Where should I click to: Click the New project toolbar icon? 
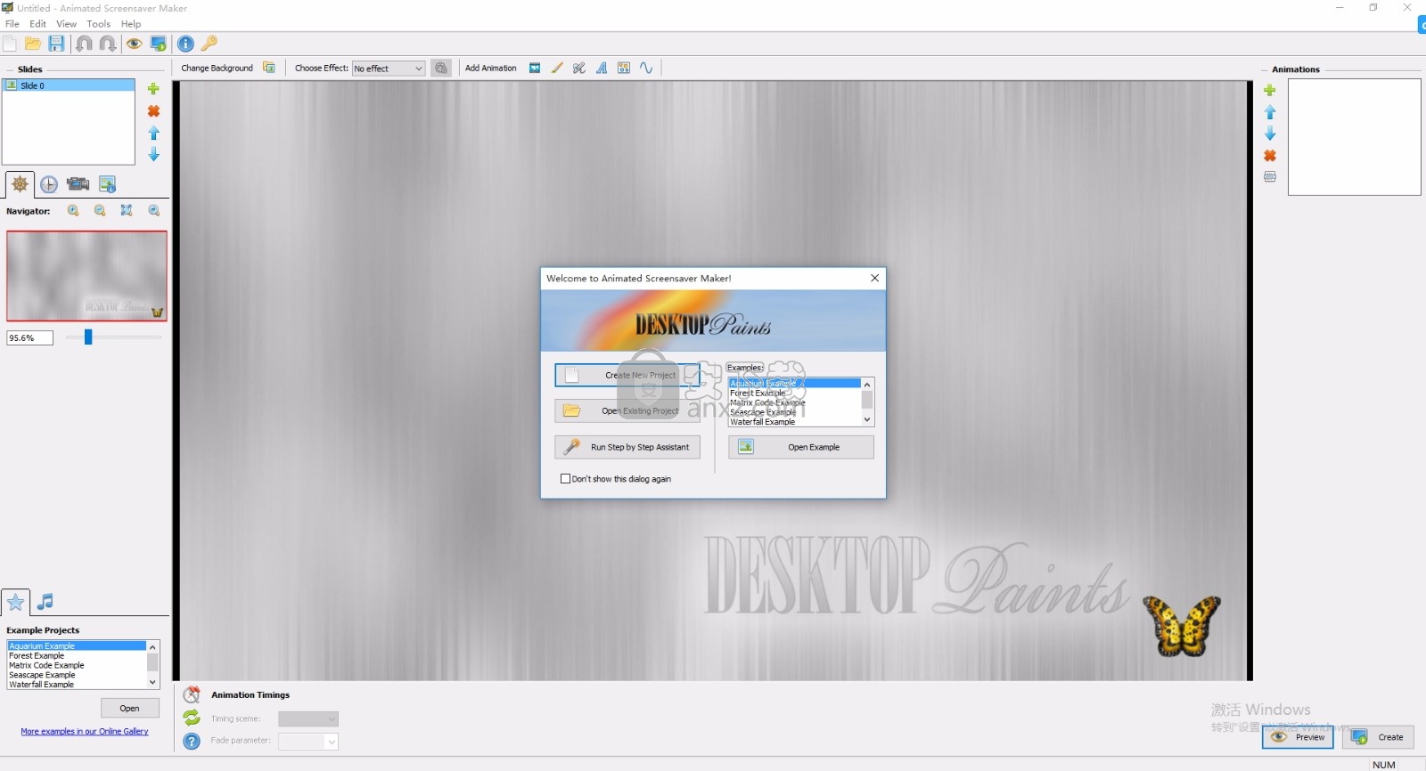[x=10, y=44]
